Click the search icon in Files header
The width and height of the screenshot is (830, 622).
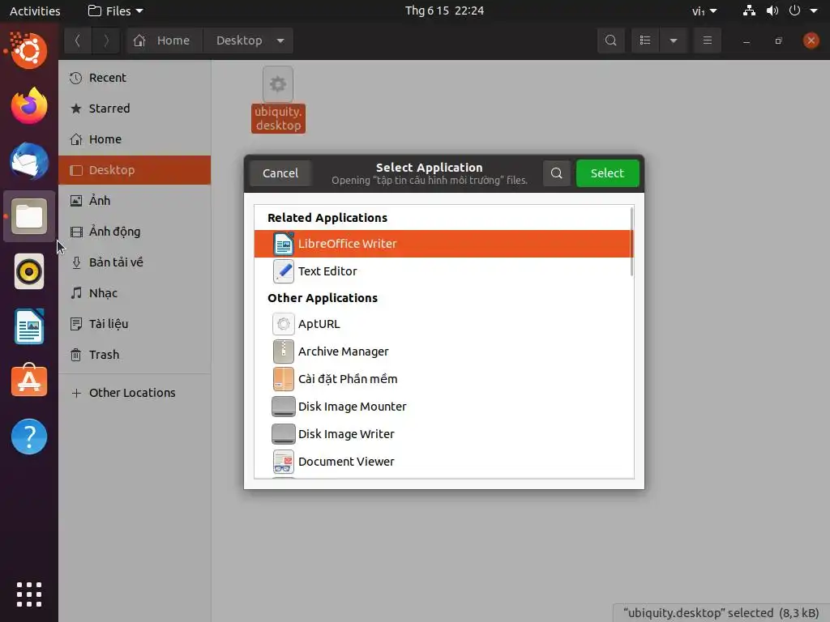611,40
